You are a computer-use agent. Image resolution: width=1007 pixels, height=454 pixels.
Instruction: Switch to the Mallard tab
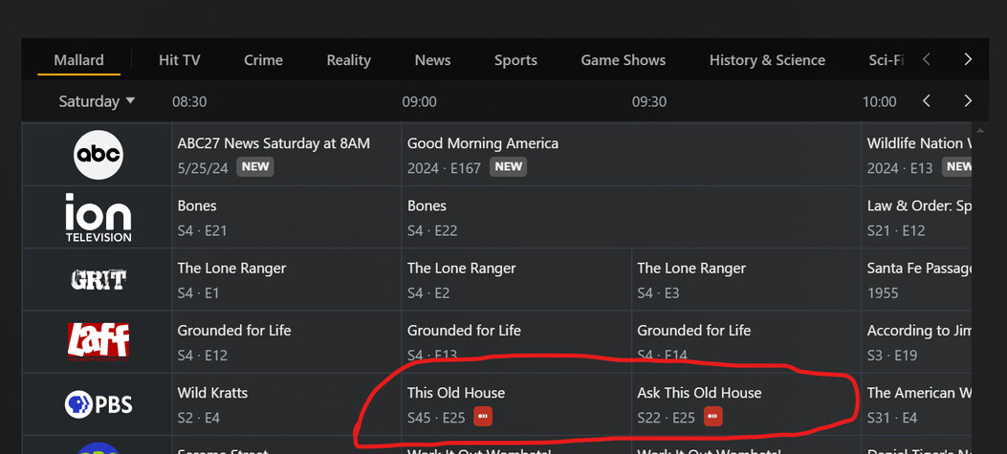point(79,59)
